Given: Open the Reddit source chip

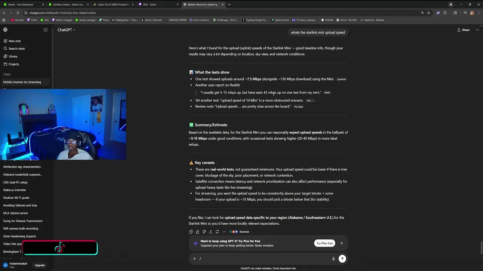Looking at the screenshot, I should coord(327,93).
